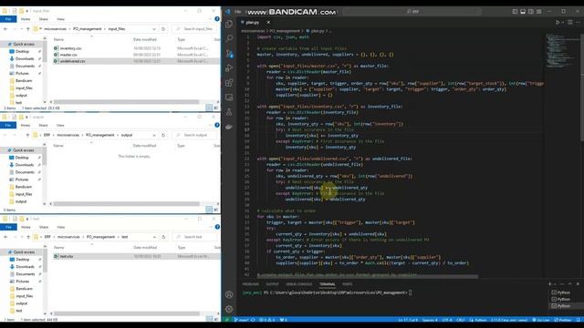Open the Testing beaker view
Image resolution: width=584 pixels, height=328 pixels.
click(229, 112)
